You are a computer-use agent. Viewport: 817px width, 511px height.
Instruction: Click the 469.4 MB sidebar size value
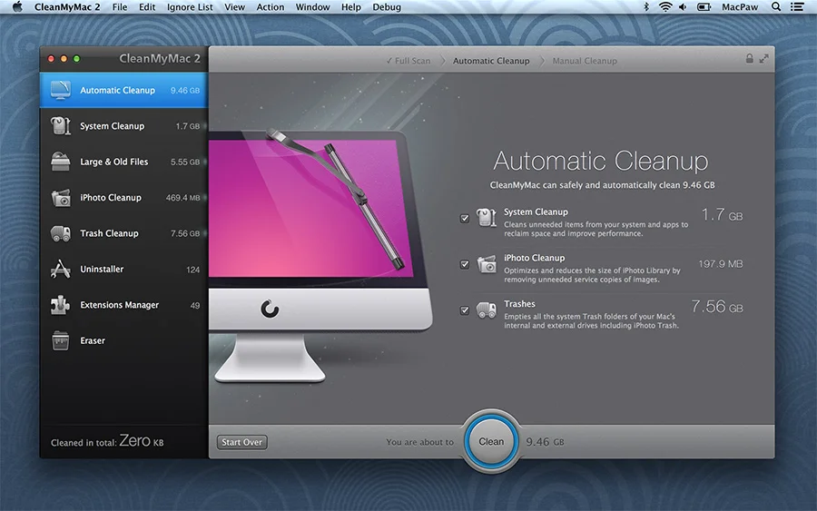182,198
